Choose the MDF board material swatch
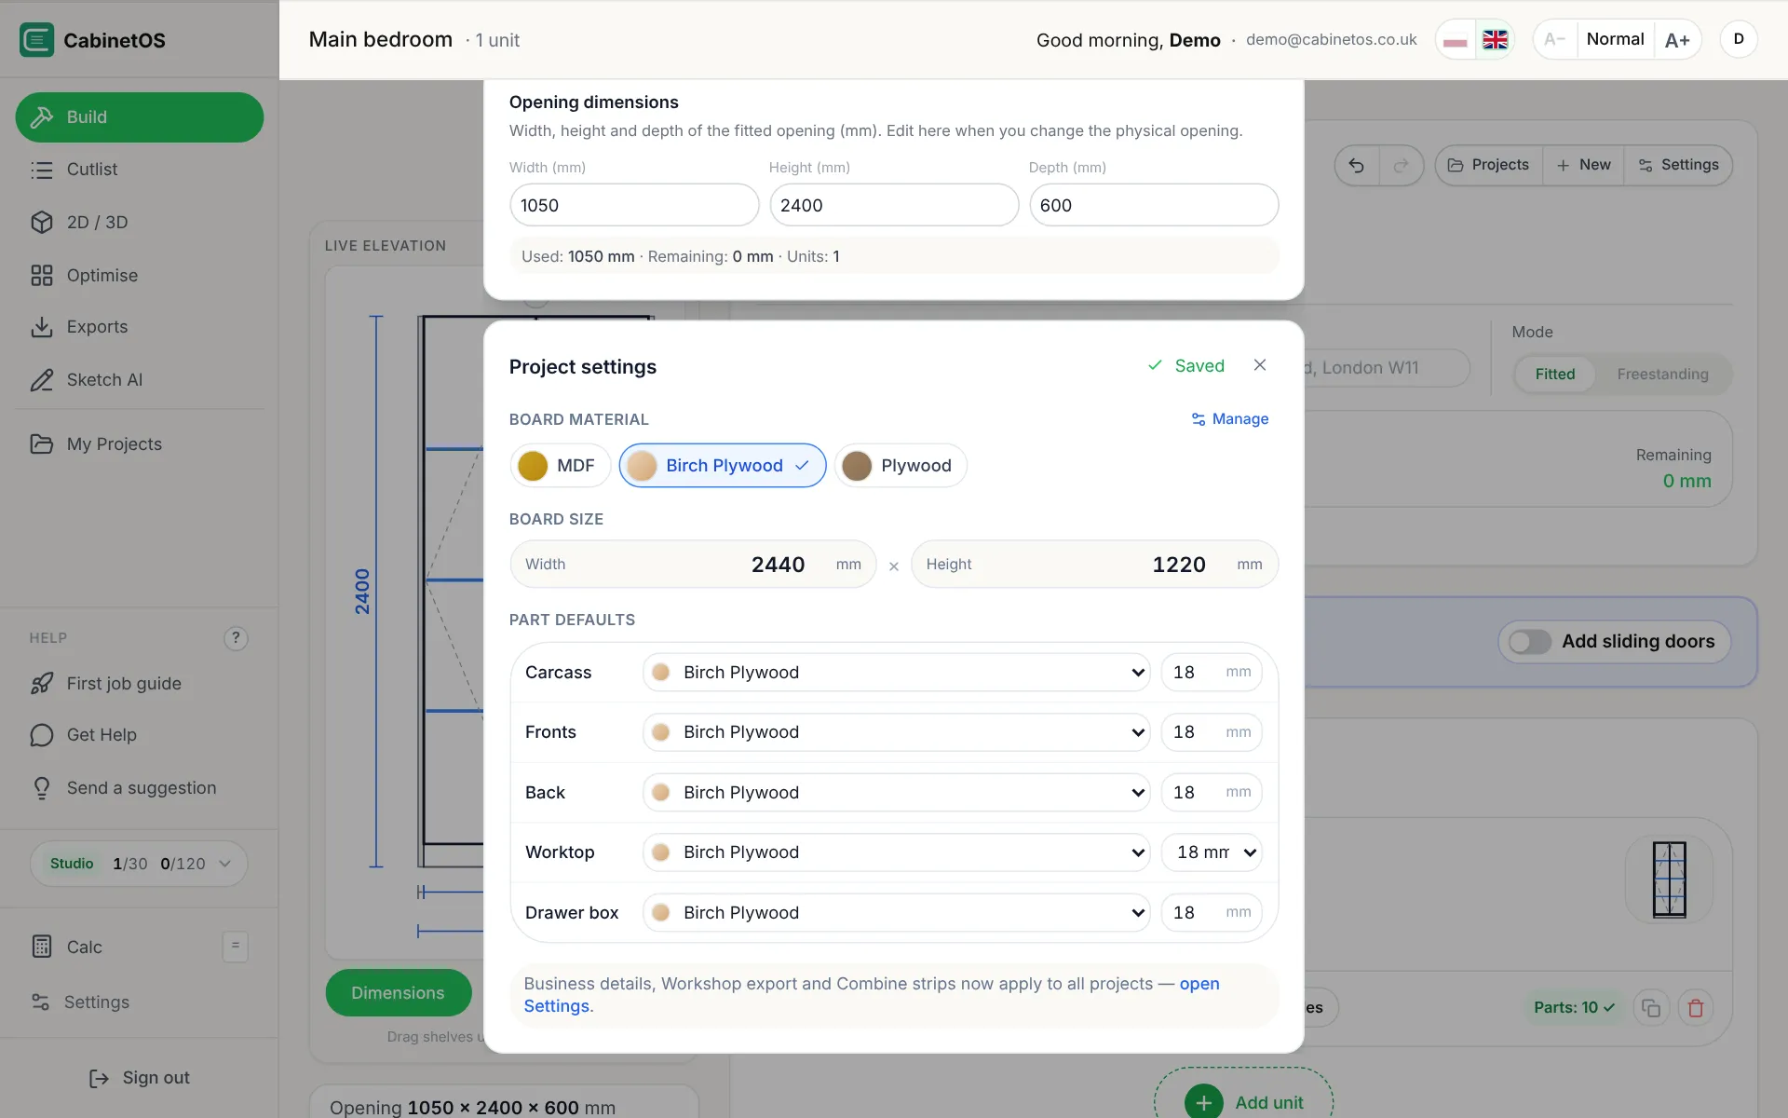Image resolution: width=1788 pixels, height=1118 pixels. [560, 466]
